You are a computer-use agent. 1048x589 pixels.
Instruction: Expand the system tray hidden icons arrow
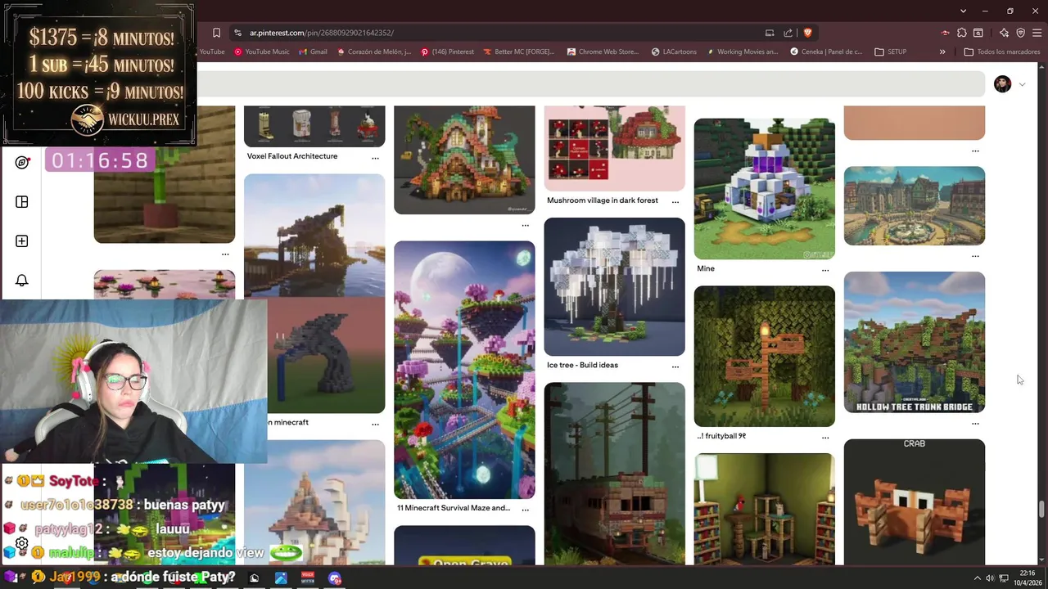pyautogui.click(x=977, y=578)
